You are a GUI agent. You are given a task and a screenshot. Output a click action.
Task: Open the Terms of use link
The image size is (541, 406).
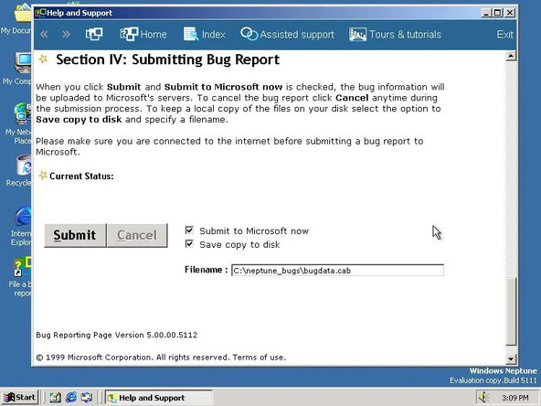click(260, 358)
